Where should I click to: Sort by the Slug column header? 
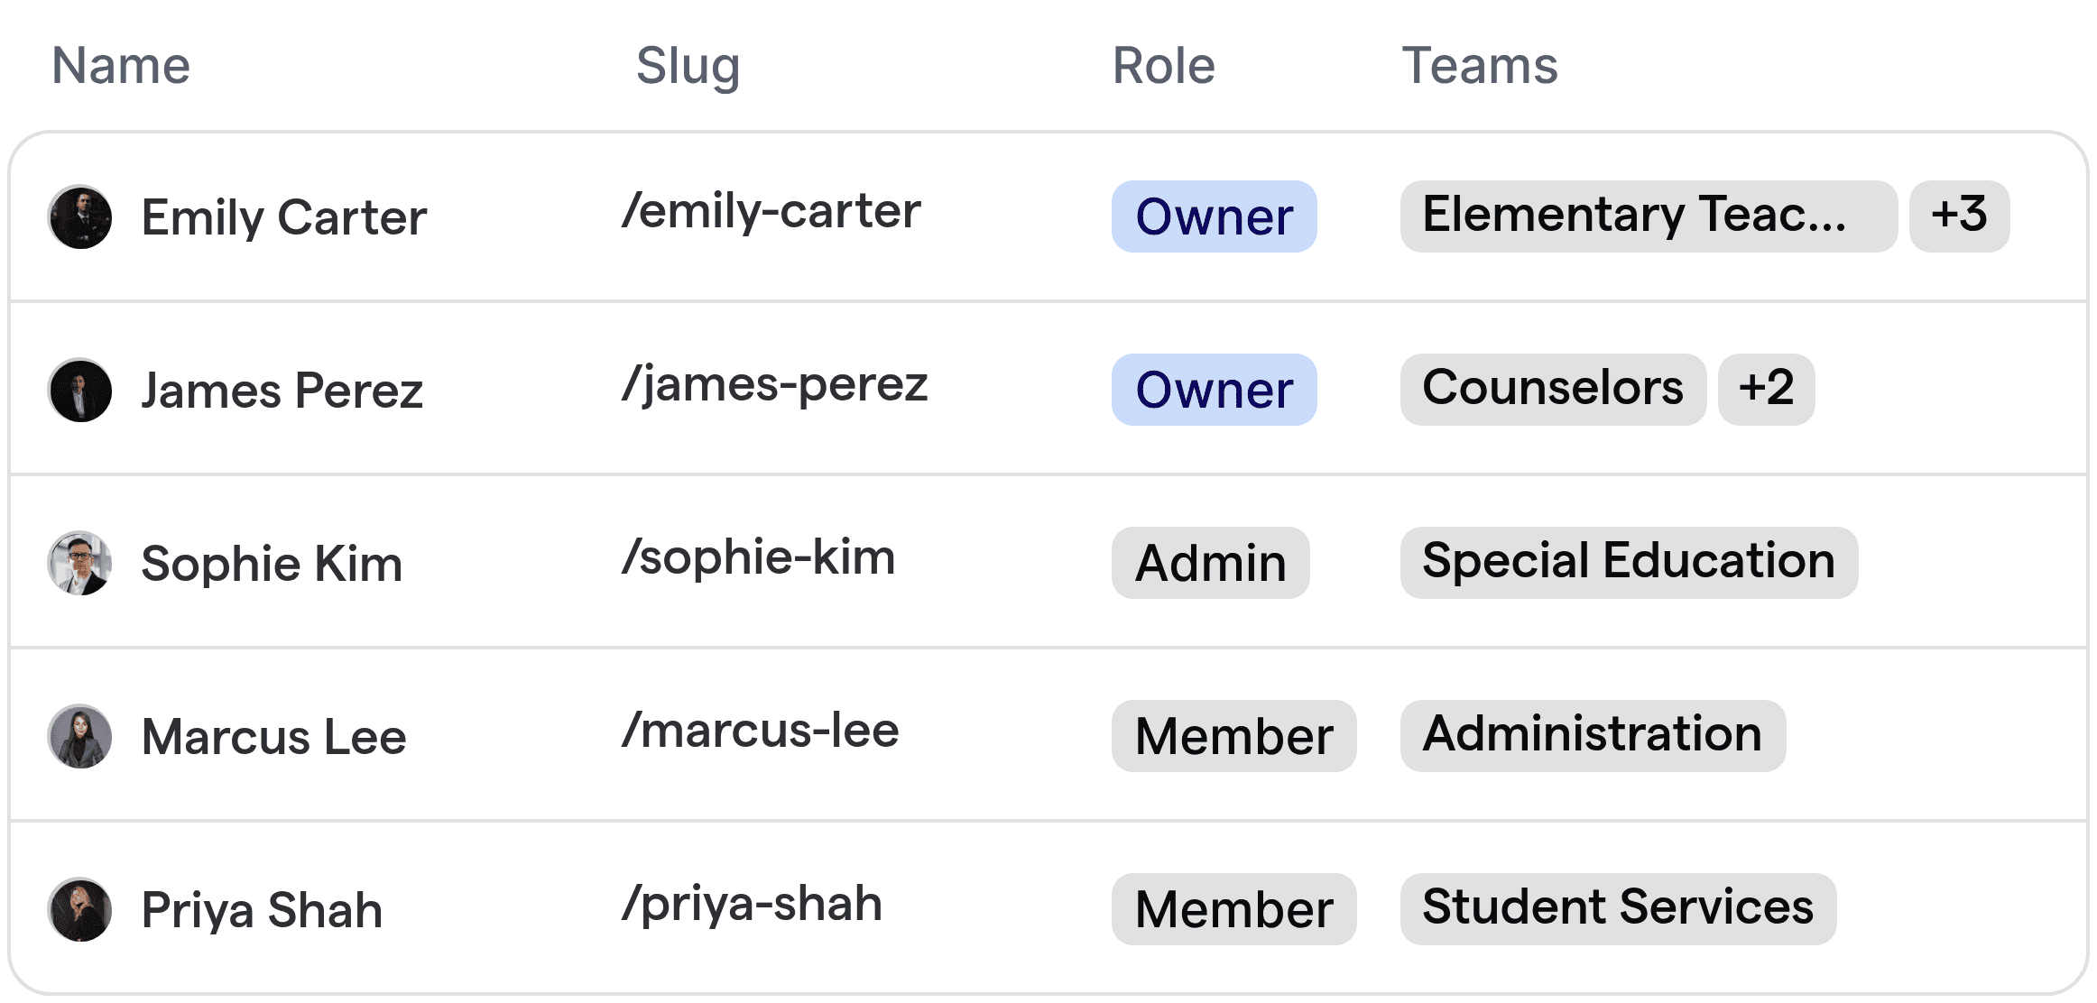[688, 66]
